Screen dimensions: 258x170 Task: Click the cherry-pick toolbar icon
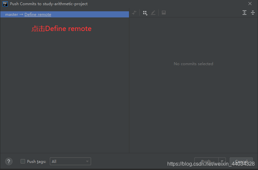coord(134,13)
